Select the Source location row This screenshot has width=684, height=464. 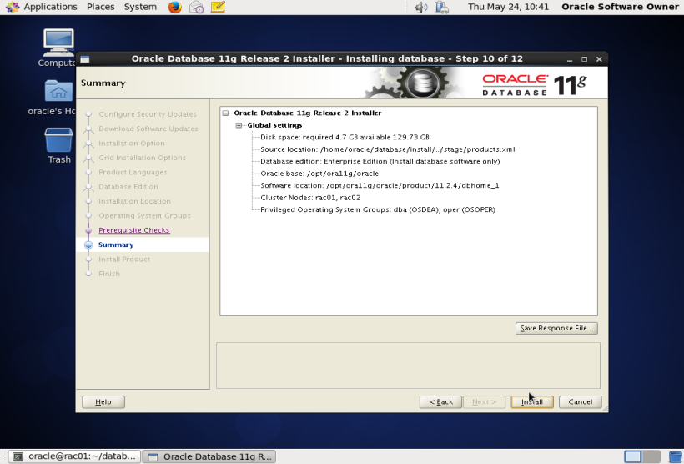click(387, 149)
